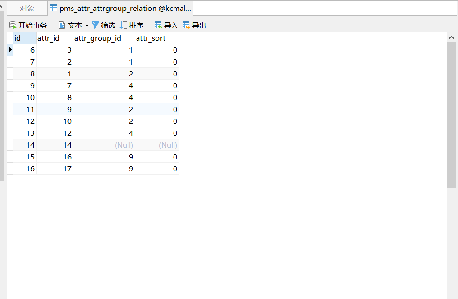This screenshot has width=458, height=299.
Task: Select the pms_attr_attrgroup_relation @kcmal... tab
Action: (x=120, y=8)
